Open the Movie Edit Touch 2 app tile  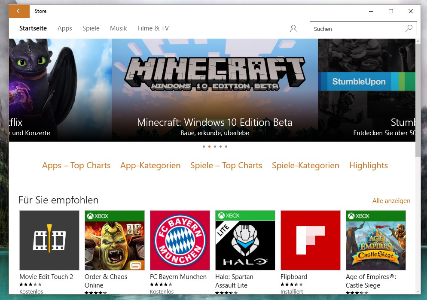pos(49,240)
